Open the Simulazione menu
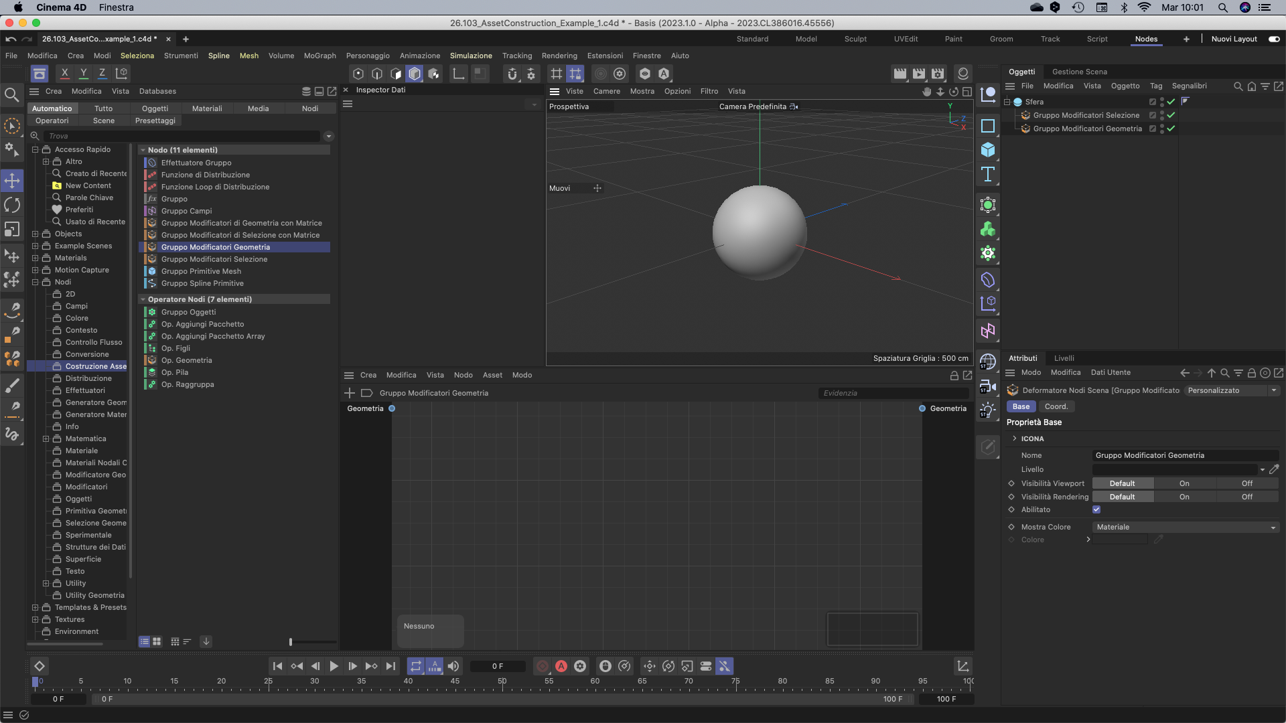This screenshot has height=723, width=1286. (471, 56)
